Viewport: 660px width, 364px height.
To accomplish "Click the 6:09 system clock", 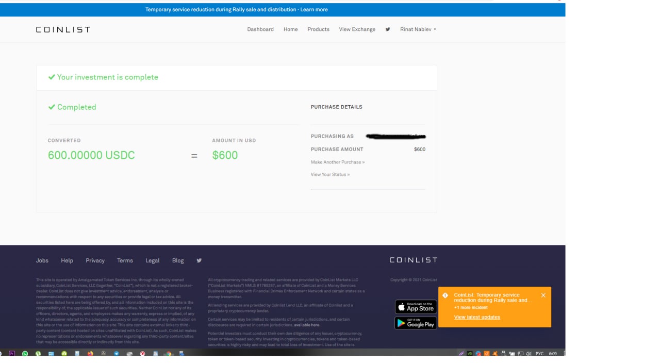I will 553,354.
